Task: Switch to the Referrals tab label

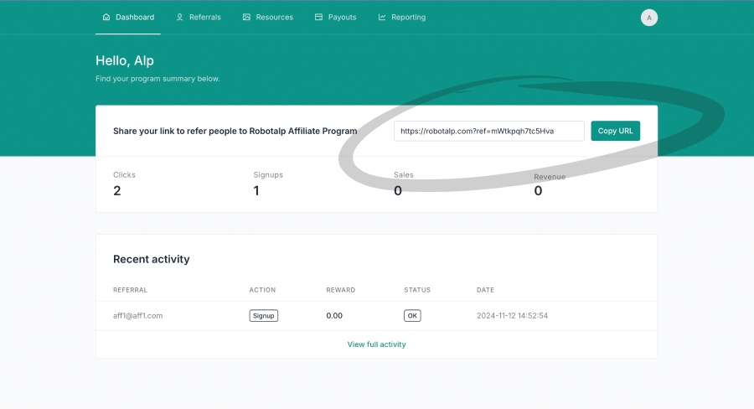Action: tap(205, 17)
